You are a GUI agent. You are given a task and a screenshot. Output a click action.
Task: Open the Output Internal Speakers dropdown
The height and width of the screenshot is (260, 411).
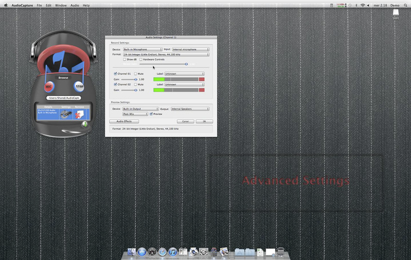[190, 109]
